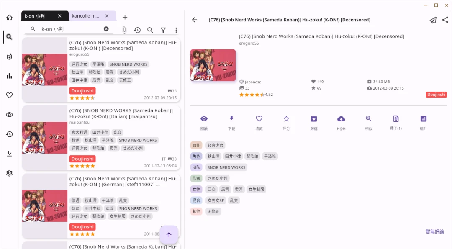Click the 下載 download button

click(231, 123)
